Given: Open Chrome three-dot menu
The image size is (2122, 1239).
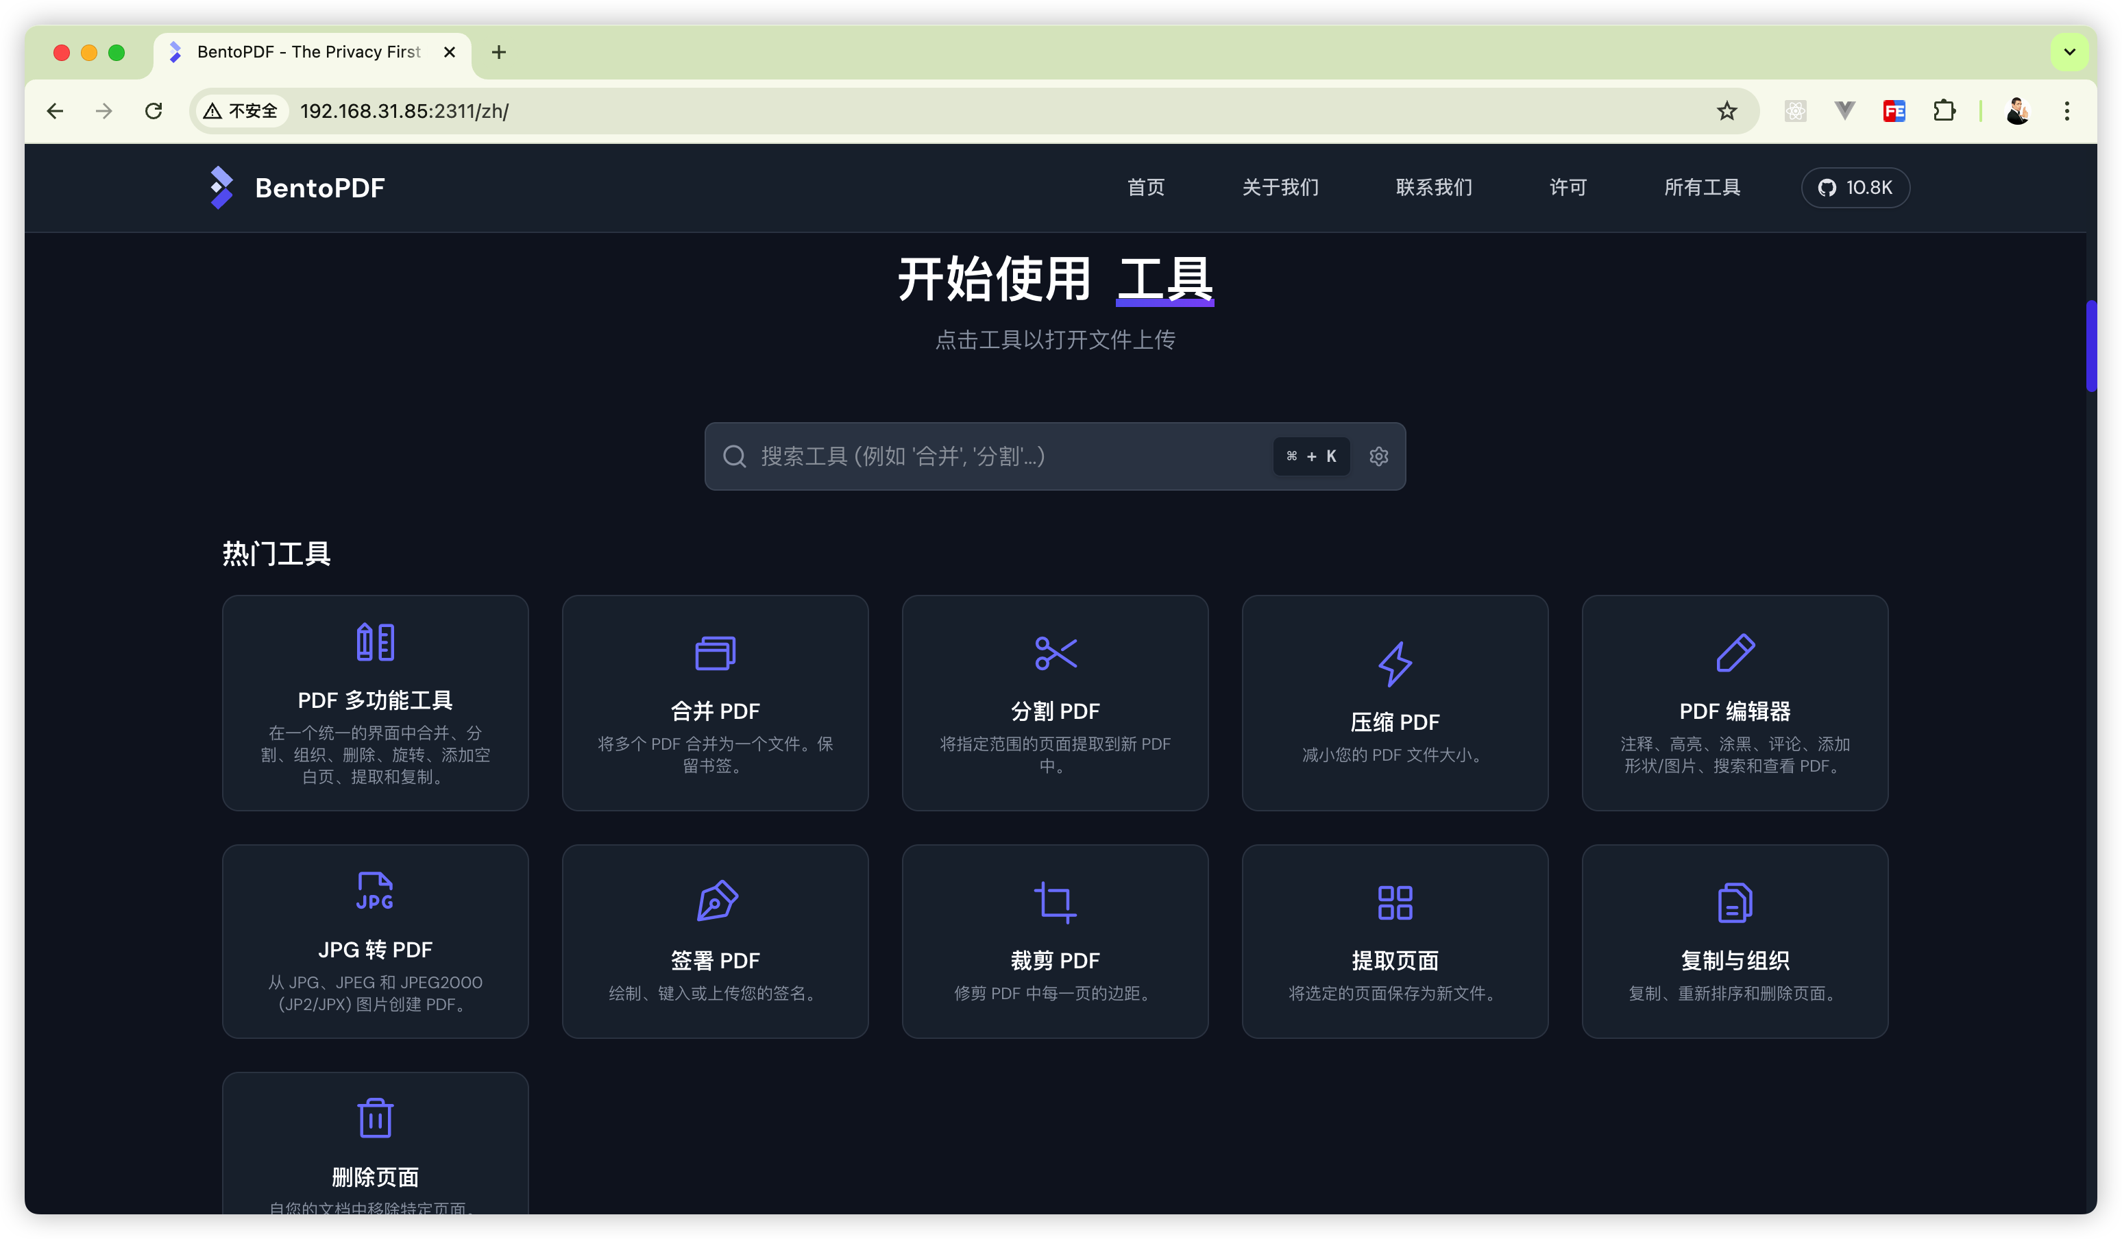Looking at the screenshot, I should (x=2066, y=111).
